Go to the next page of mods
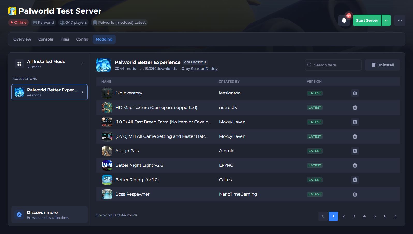413x234 pixels. 395,216
